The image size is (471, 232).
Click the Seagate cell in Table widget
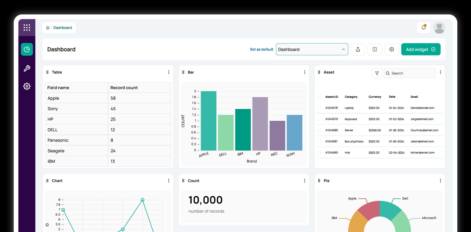coord(76,151)
